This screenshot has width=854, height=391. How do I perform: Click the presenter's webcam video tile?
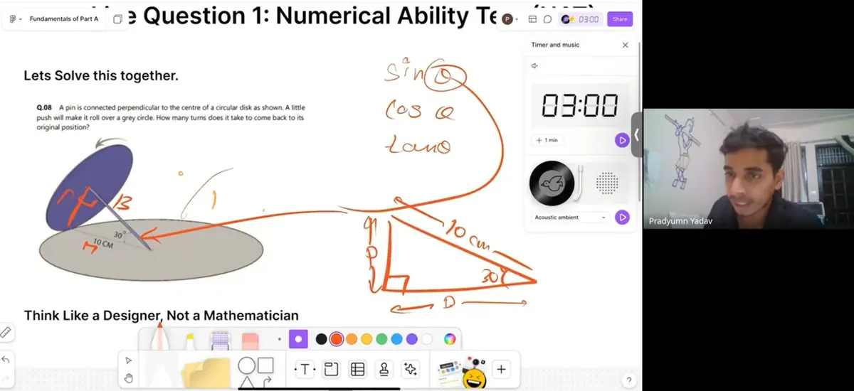tap(748, 168)
